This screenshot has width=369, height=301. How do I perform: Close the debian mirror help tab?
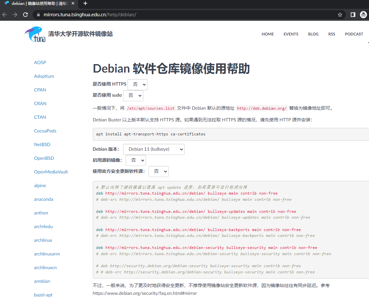coord(73,3)
